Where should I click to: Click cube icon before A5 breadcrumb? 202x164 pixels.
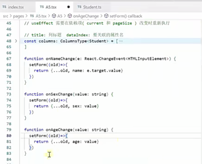pos(54,16)
